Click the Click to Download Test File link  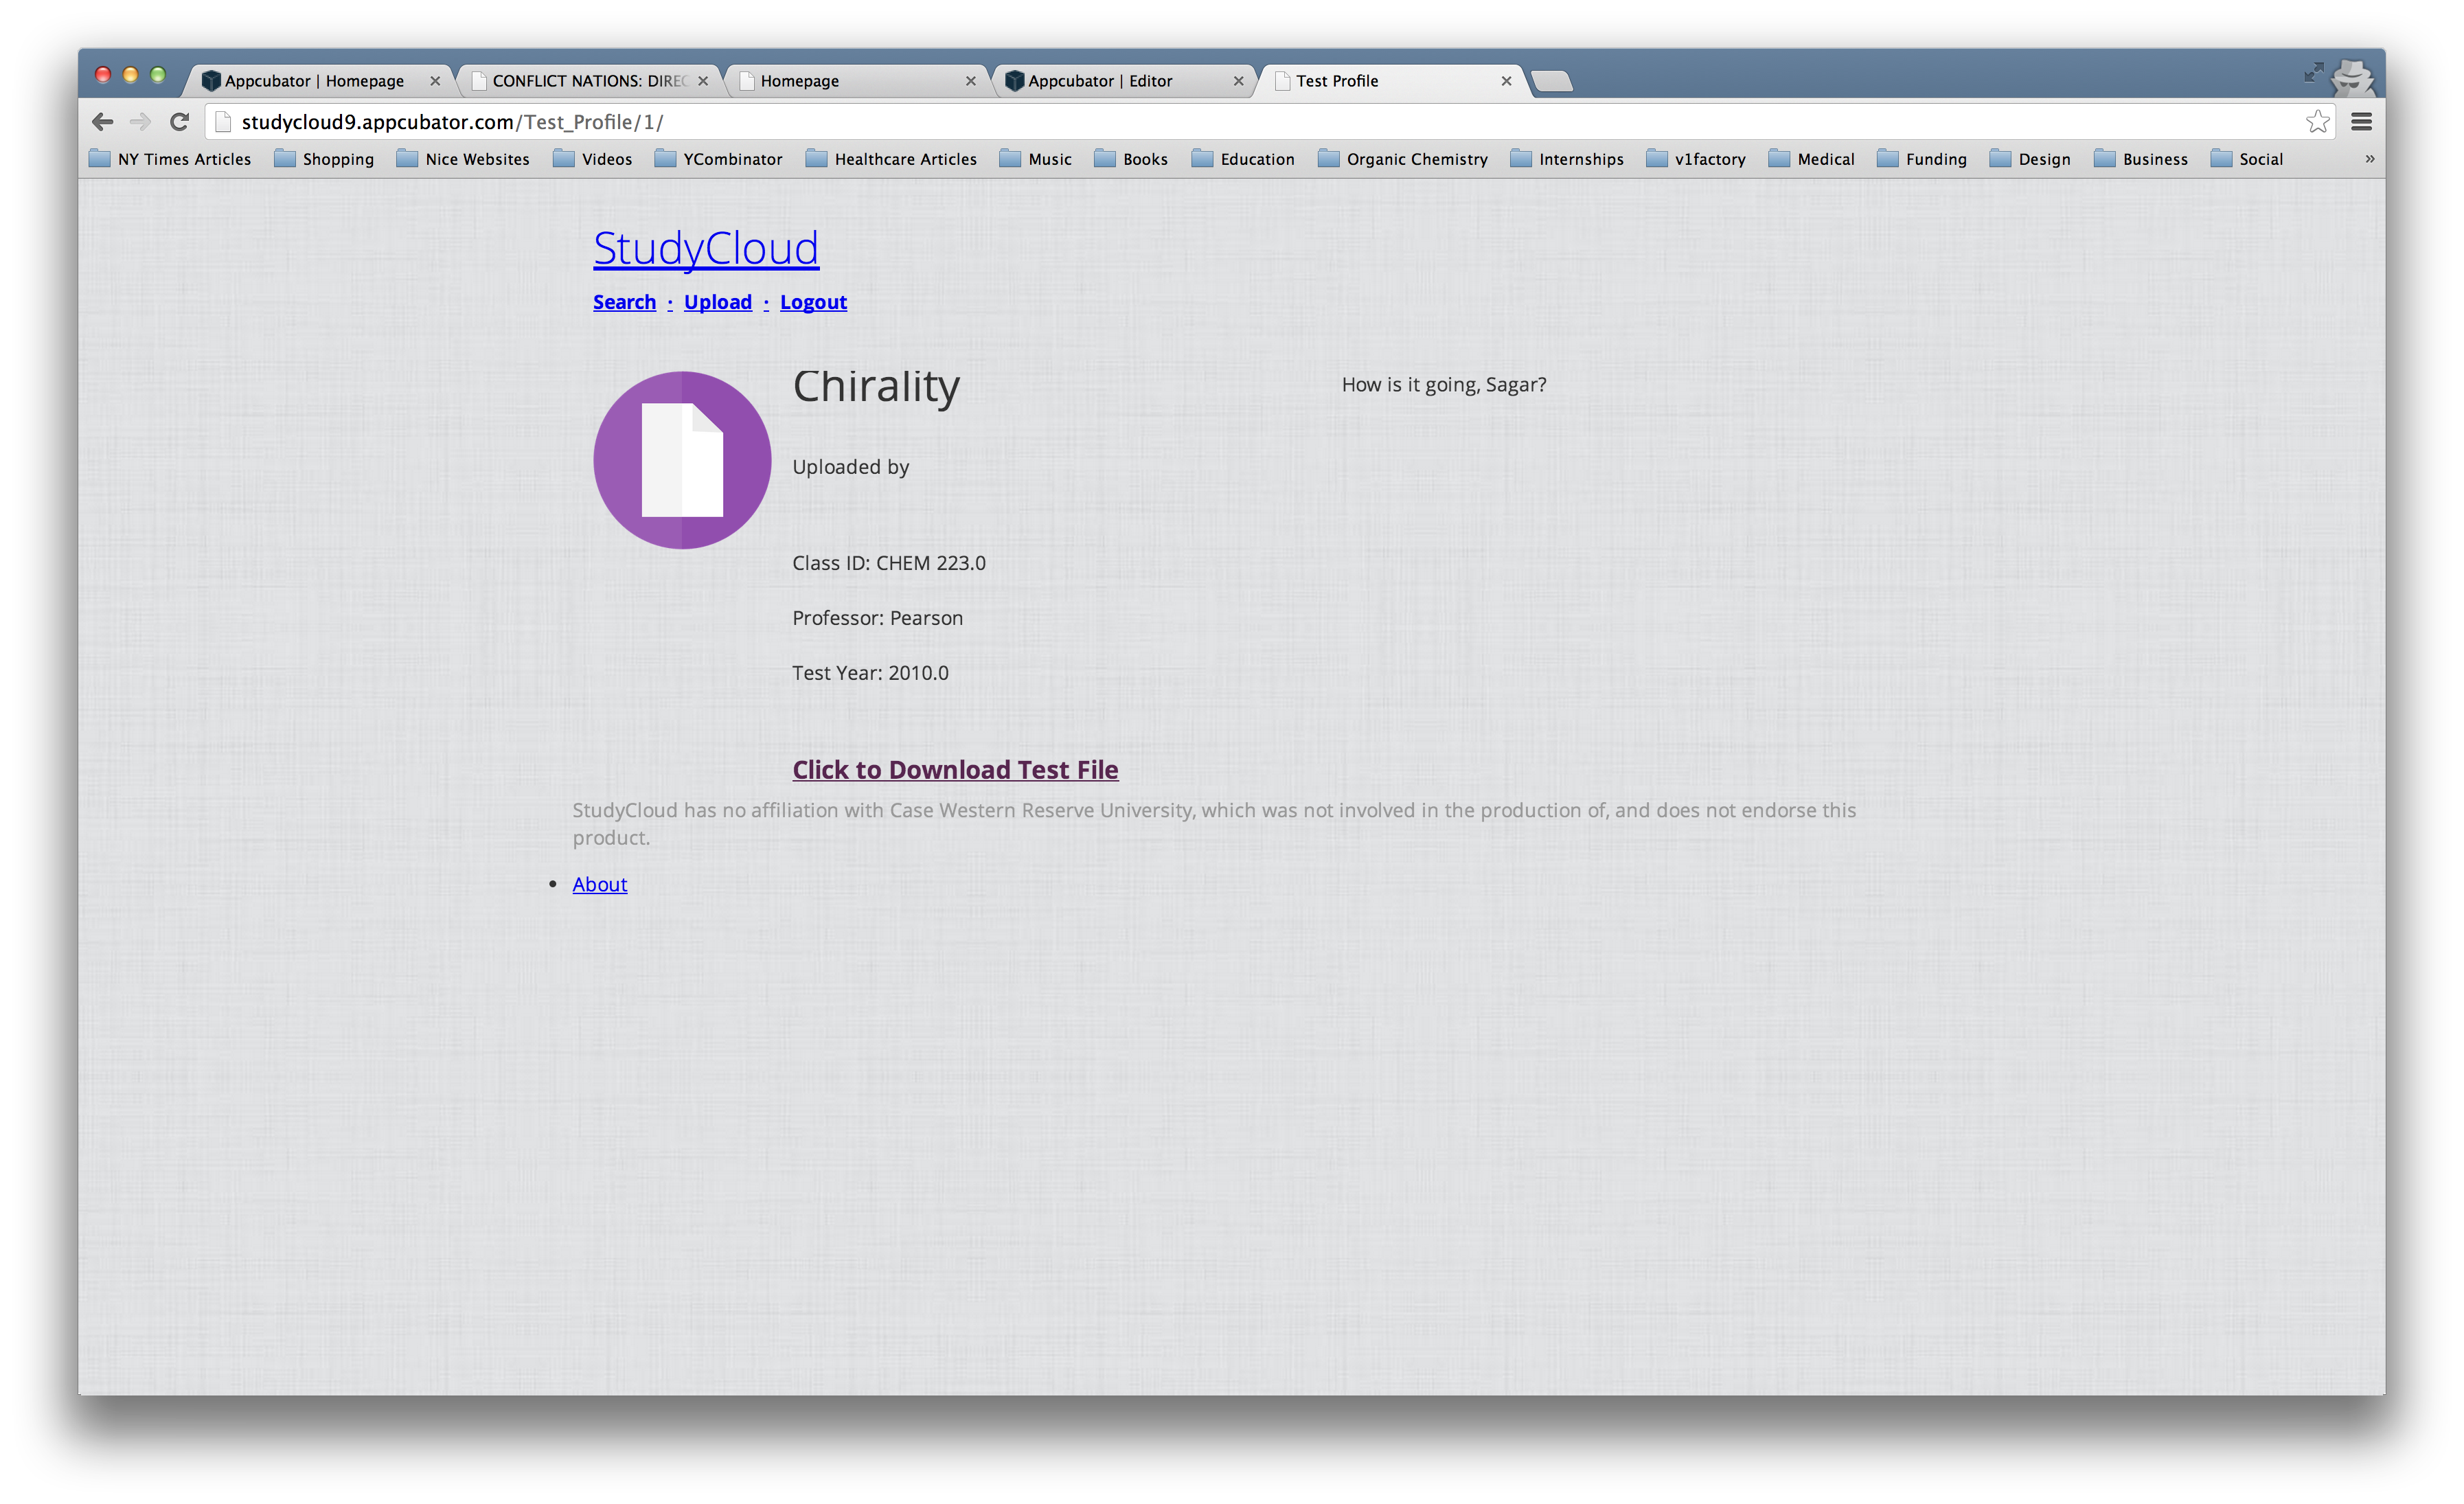click(x=955, y=769)
